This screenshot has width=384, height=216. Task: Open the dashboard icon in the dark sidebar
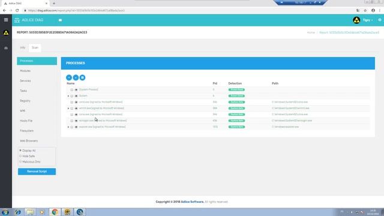tap(6, 48)
